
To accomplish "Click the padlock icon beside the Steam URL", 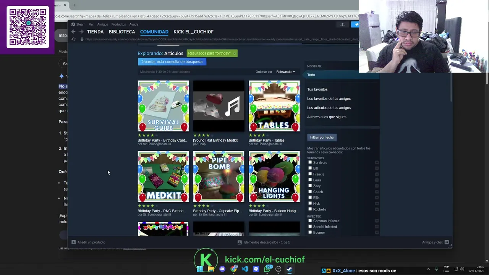I will pyautogui.click(x=81, y=39).
